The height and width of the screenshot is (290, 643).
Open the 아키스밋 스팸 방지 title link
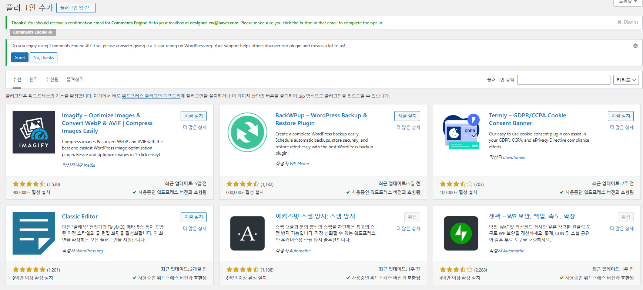[x=315, y=216]
